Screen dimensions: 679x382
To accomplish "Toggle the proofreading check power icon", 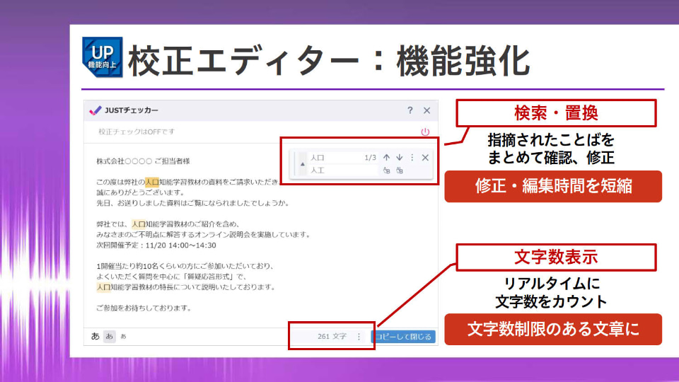I will pos(425,132).
